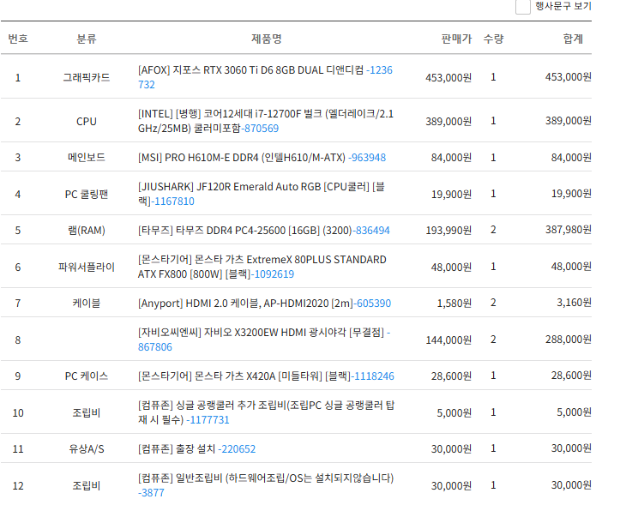This screenshot has width=638, height=505.
Task: Click the 48,000원 power supply total
Action: tap(571, 266)
